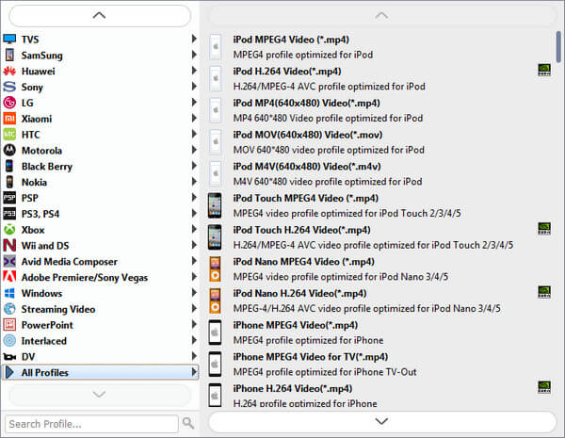Screen dimensions: 565x438
Task: Click the PowerPoint icon
Action: point(9,325)
